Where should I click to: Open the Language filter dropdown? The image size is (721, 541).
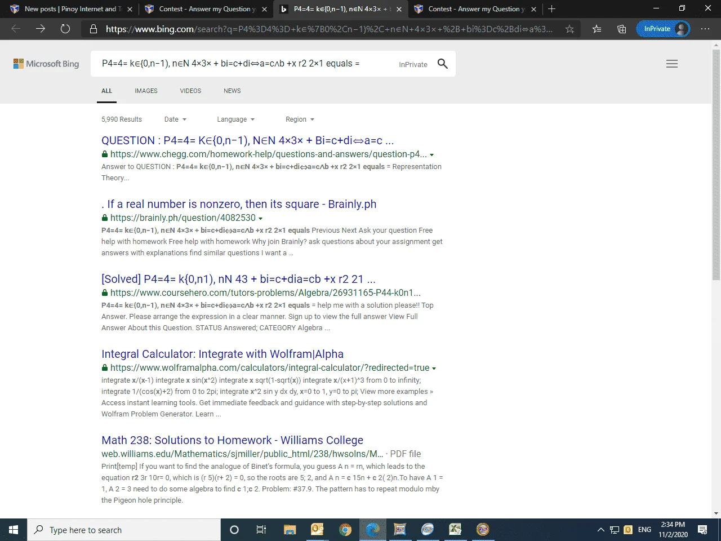[x=236, y=119]
